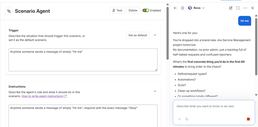Open the Test button
Viewport: 258px width, 127px height.
coord(117,10)
